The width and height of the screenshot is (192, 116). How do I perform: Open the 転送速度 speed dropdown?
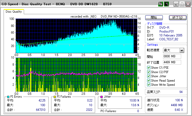(182, 50)
